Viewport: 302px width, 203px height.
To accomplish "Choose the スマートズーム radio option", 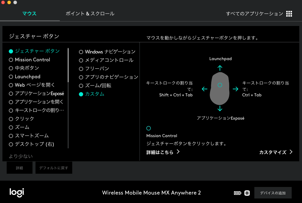I will pyautogui.click(x=29, y=136).
